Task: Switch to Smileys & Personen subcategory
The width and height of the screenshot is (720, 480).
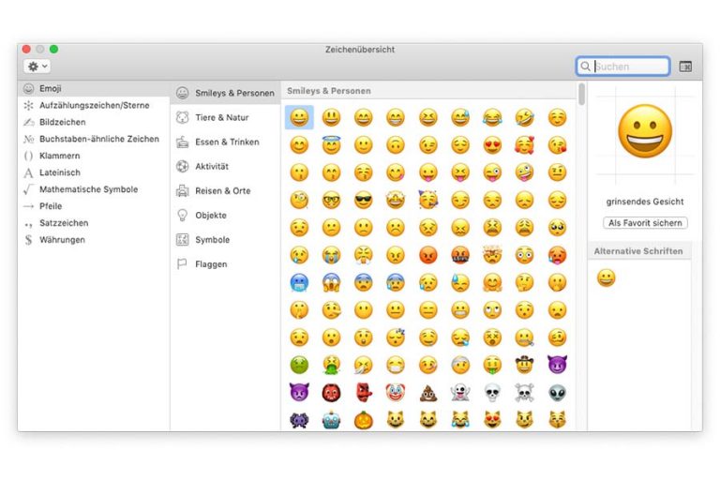Action: (x=225, y=93)
